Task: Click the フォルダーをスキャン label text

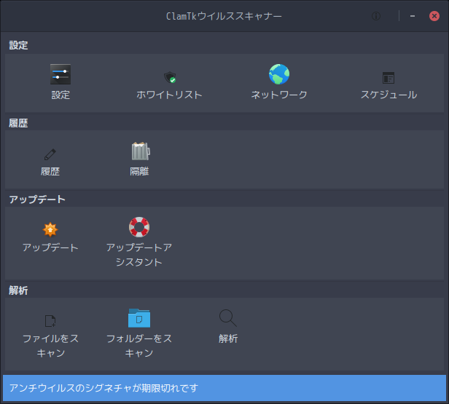Action: tap(139, 346)
